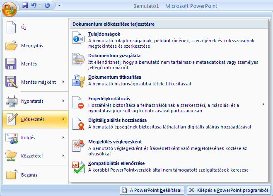The height and width of the screenshot is (196, 273).
Task: Open Kompatibilitás ellenőrzése entry
Action: (x=169, y=169)
